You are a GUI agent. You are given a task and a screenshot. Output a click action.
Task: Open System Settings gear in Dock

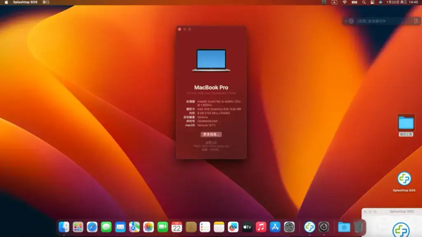pyautogui.click(x=289, y=227)
